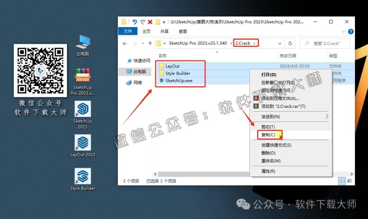
Task: Click the refresh button beside the address bar
Action: [x=291, y=43]
